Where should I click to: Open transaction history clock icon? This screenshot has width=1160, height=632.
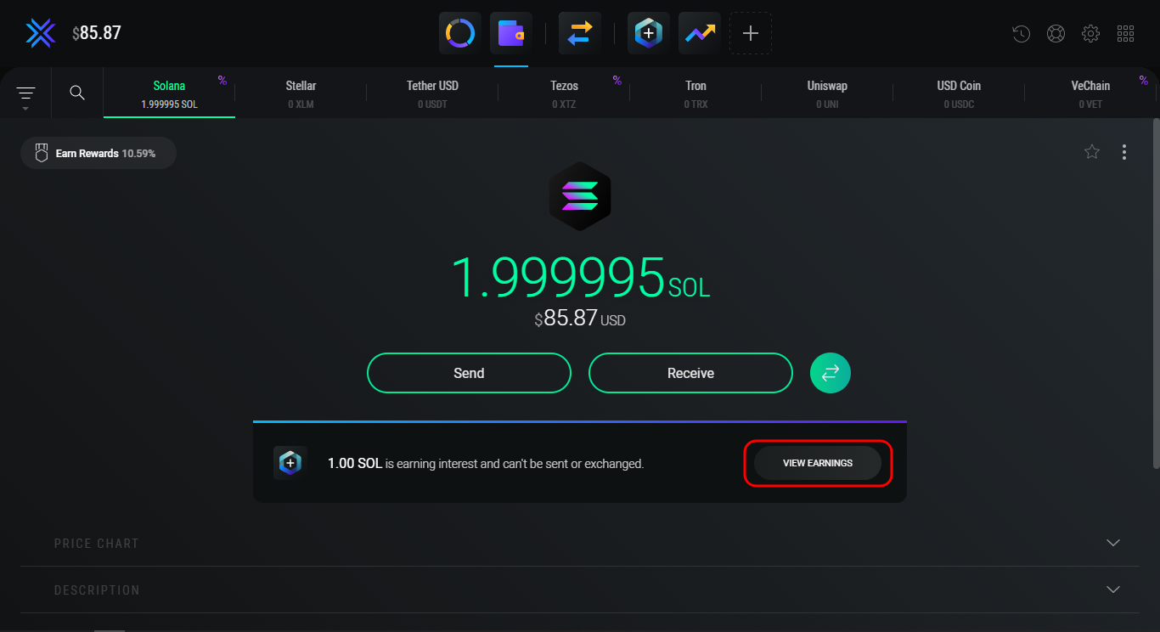[1022, 34]
